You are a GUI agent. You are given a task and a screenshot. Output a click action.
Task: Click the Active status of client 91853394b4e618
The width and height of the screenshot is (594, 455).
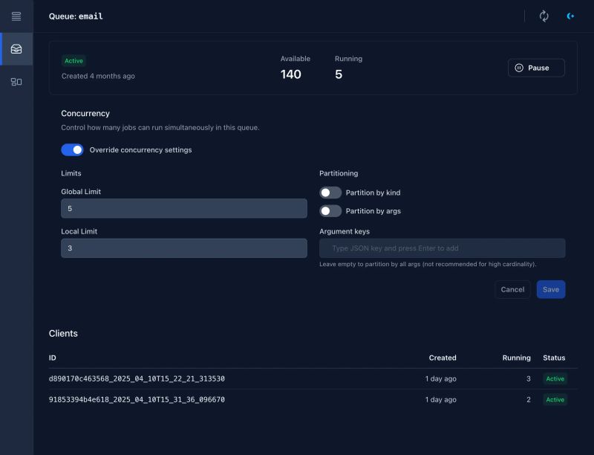coord(555,400)
